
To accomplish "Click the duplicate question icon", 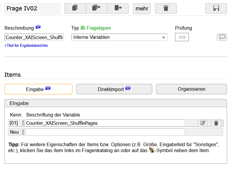I will coord(75,9).
